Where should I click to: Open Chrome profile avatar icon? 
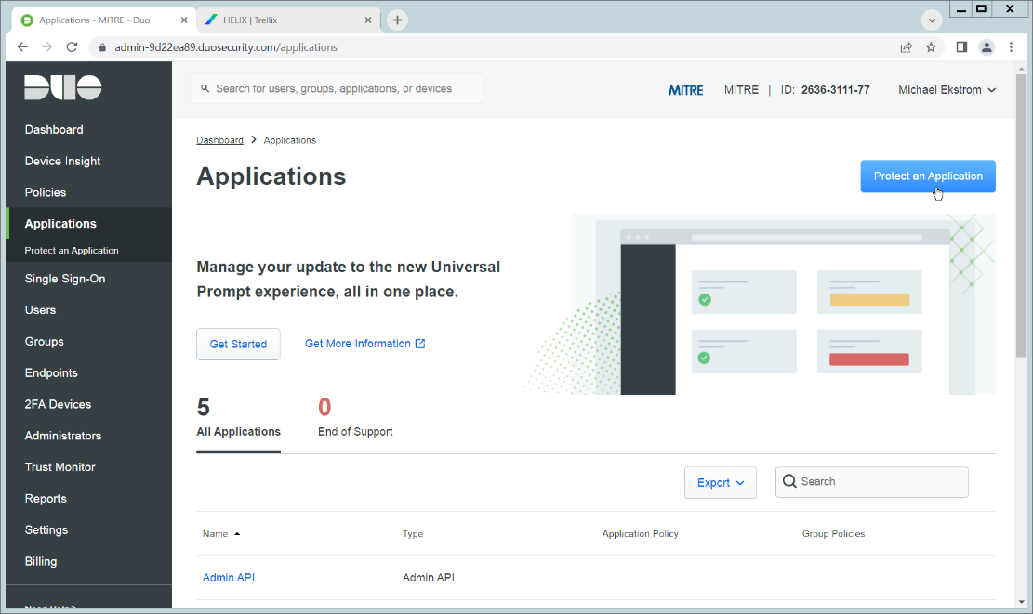click(987, 47)
